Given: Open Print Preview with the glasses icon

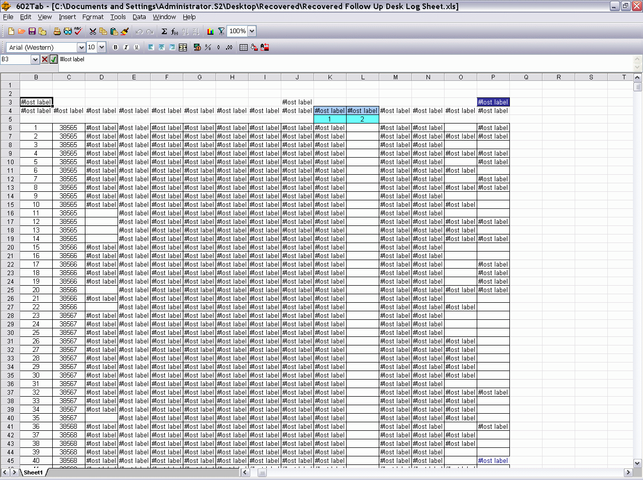Looking at the screenshot, I should [68, 32].
